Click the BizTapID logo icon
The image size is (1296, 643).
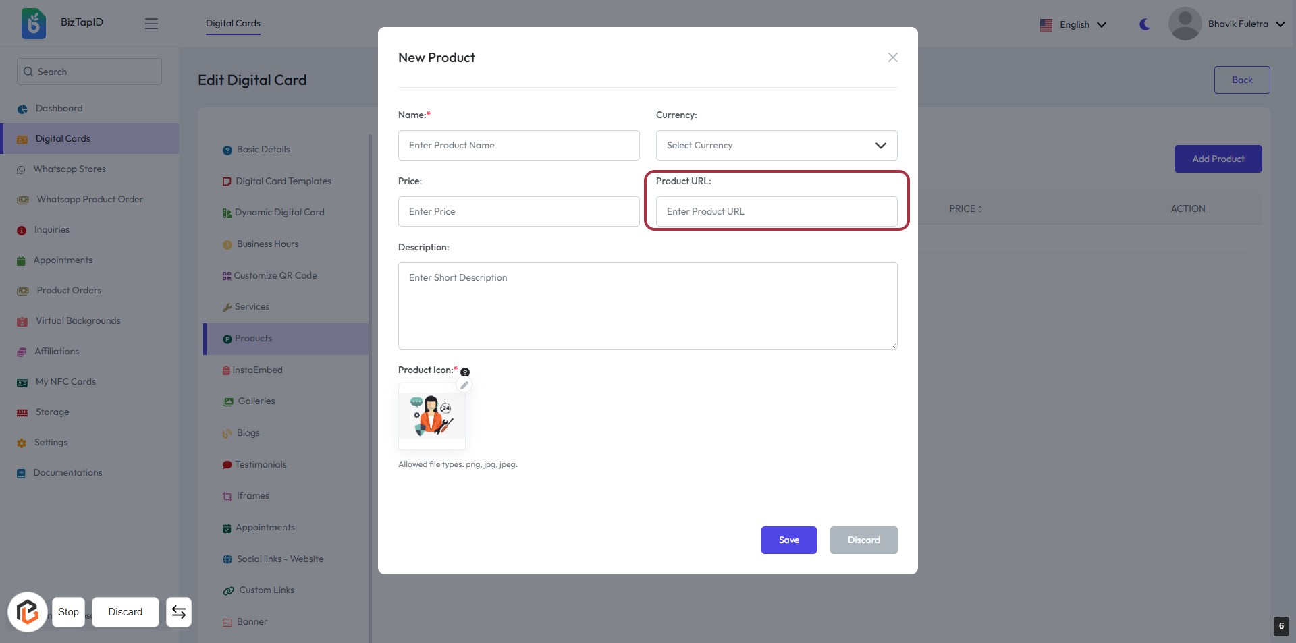coord(33,24)
